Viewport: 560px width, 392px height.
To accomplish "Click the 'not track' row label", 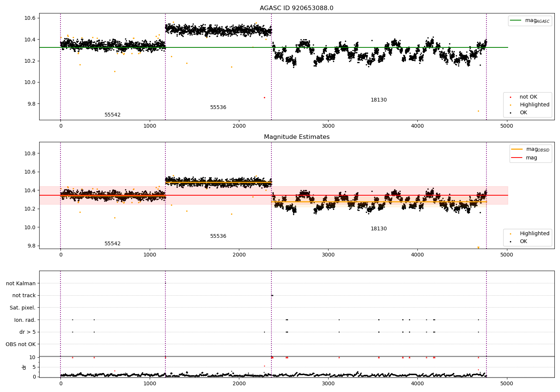I will coord(24,296).
